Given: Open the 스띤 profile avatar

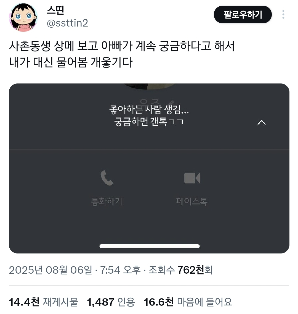Looking at the screenshot, I should 23,17.
